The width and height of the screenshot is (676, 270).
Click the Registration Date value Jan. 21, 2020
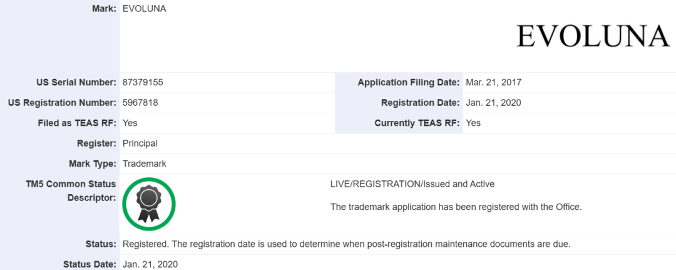[493, 103]
